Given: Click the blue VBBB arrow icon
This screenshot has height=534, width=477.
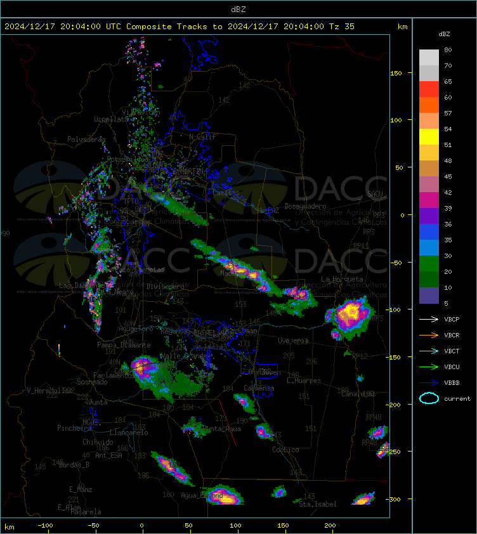Looking at the screenshot, I should [x=429, y=383].
